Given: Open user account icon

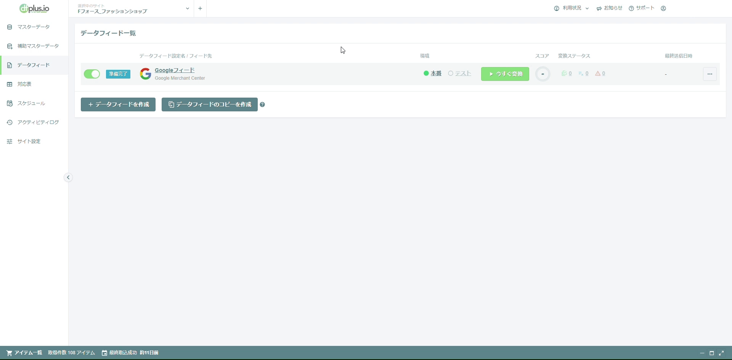Looking at the screenshot, I should click(x=663, y=8).
